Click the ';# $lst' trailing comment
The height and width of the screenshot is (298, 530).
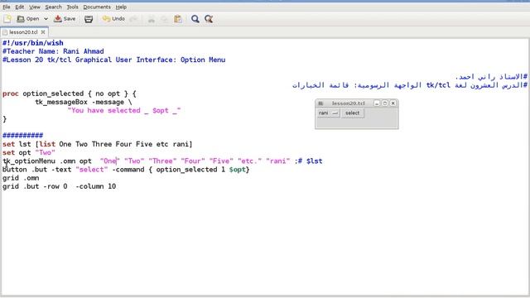pos(308,161)
